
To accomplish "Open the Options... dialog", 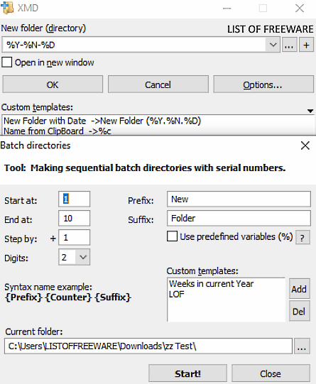I will coord(263,84).
